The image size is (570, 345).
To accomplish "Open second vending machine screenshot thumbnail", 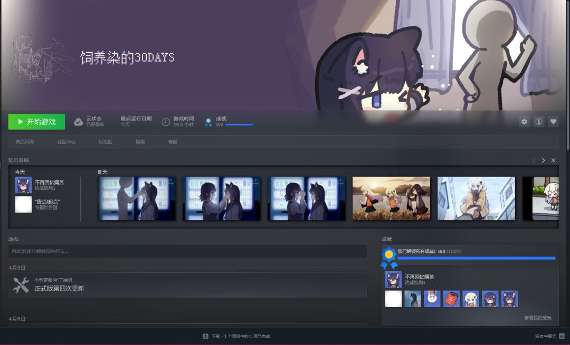I will [x=222, y=199].
